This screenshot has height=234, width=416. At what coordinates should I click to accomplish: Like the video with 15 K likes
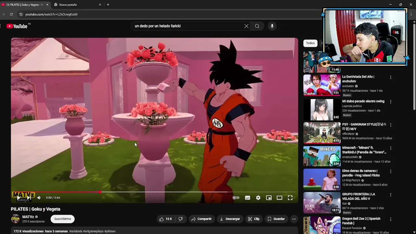(165, 219)
